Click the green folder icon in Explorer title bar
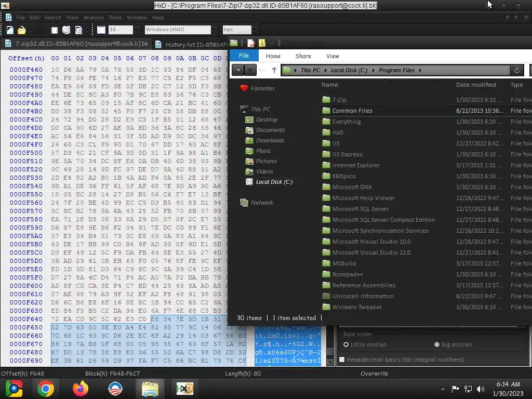Viewport: 532px width, 399px height. pos(234,43)
